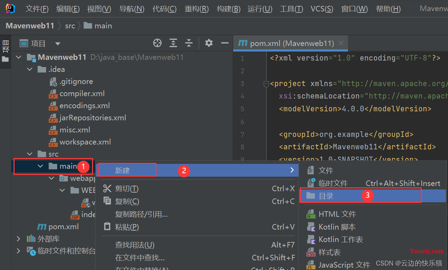
Task: Open the 文件(F) menu
Action: [37, 9]
